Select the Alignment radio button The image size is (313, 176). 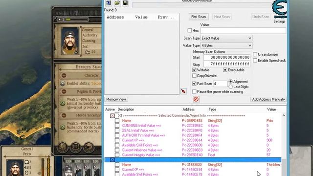pos(230,82)
